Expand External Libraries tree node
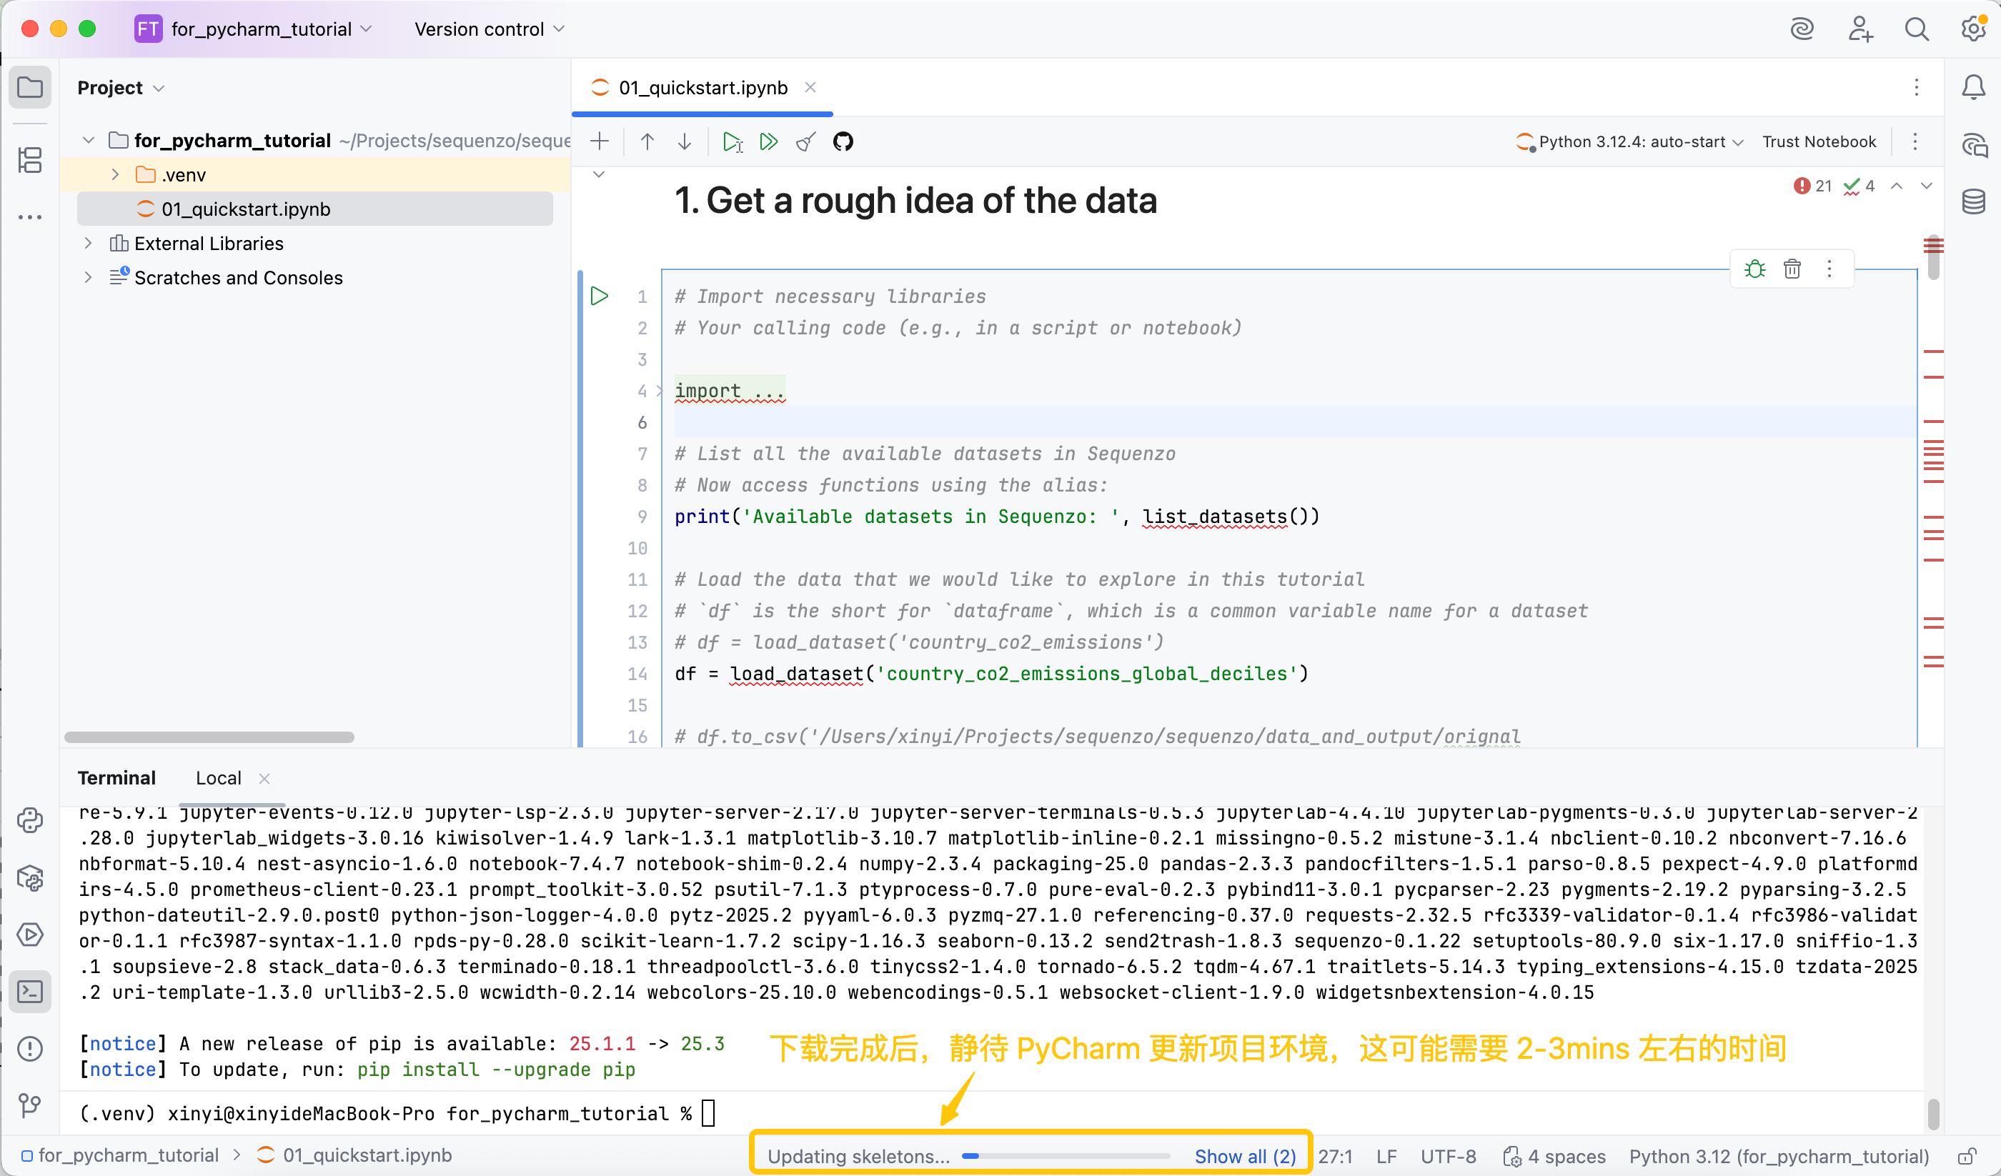This screenshot has height=1176, width=2001. coord(88,243)
